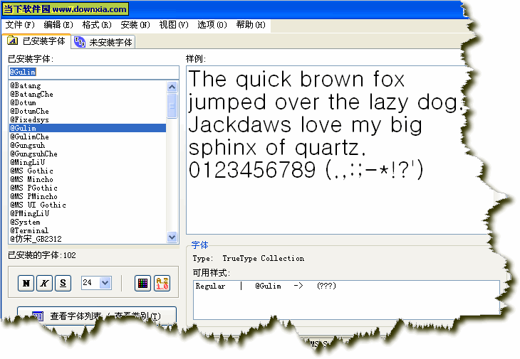Select @PMingLiU in the font list
The height and width of the screenshot is (359, 520).
pos(88,213)
